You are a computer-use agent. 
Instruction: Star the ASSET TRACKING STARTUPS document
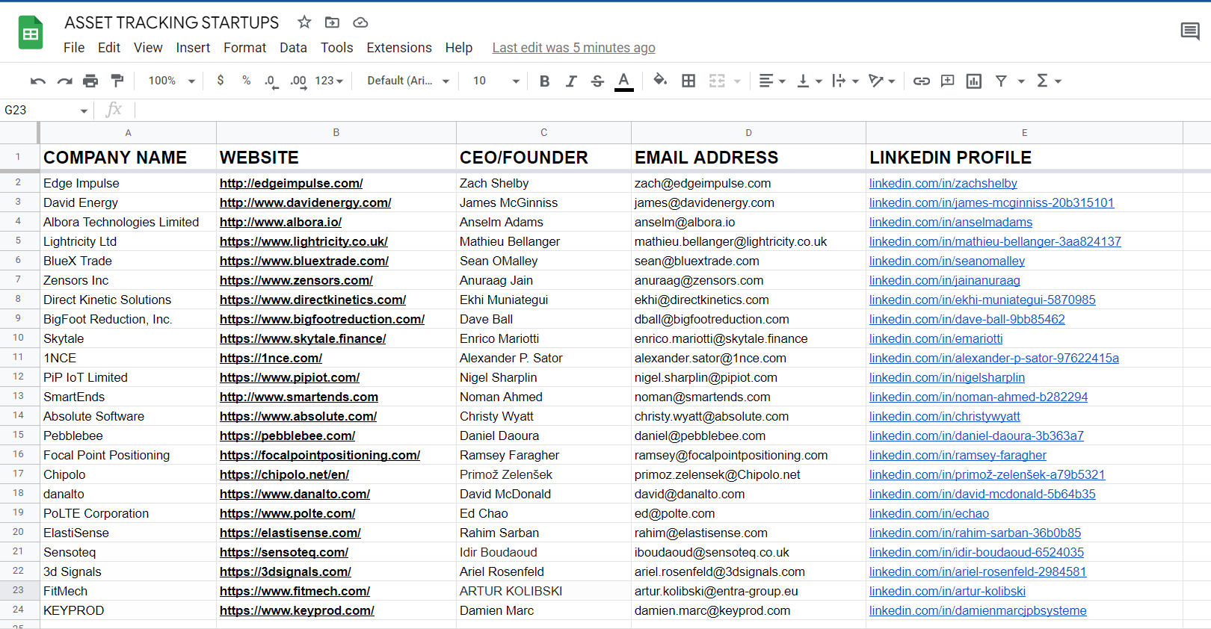(x=304, y=22)
